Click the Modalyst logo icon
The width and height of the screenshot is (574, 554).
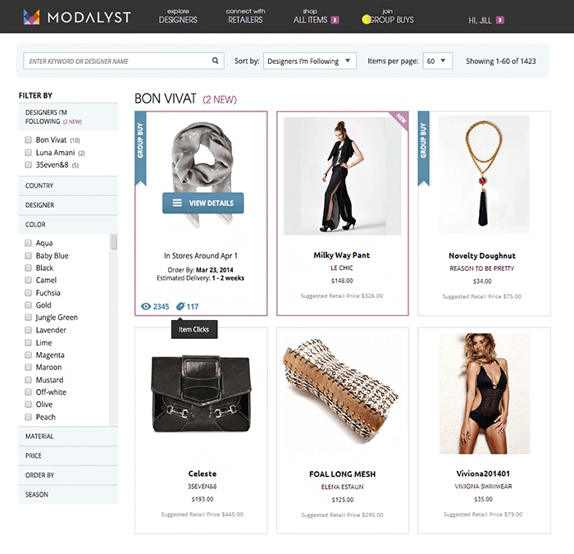click(x=31, y=17)
